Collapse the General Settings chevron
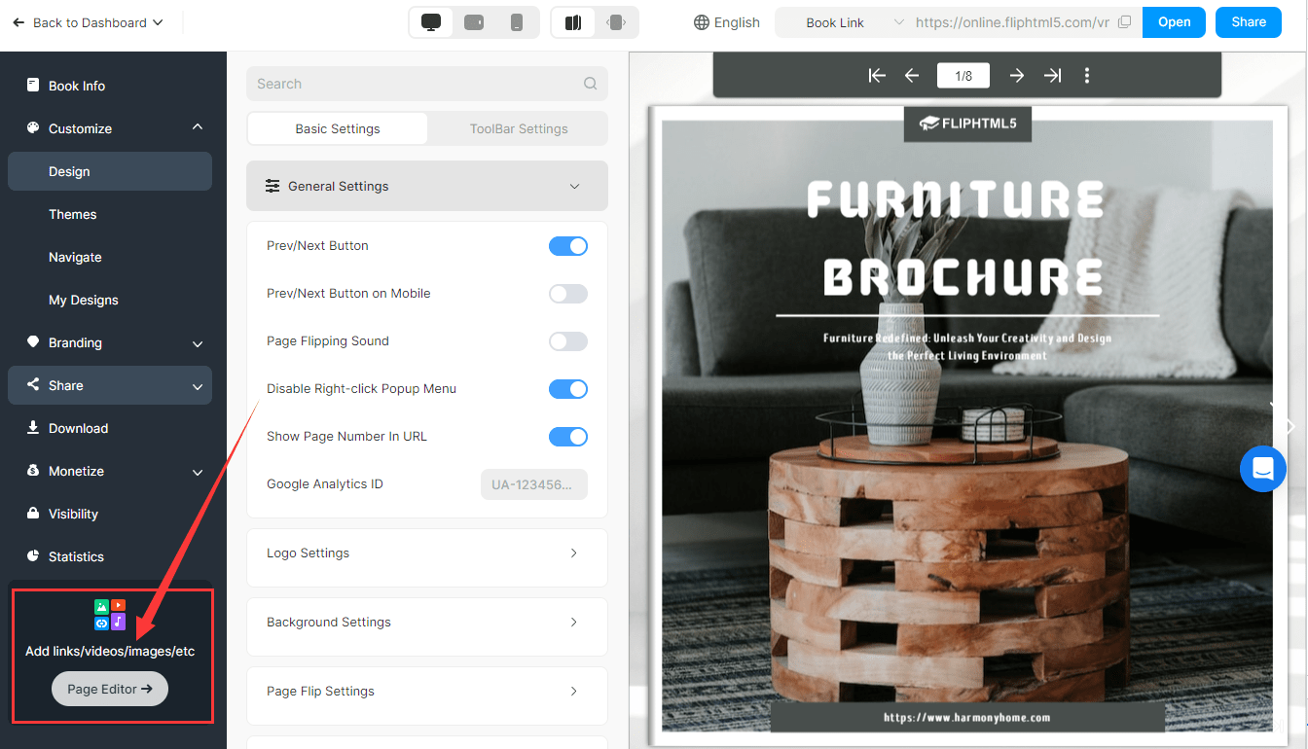The width and height of the screenshot is (1308, 749). pos(574,186)
